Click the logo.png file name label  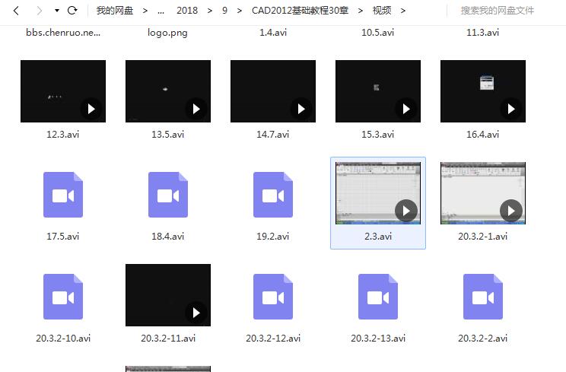[x=167, y=33]
